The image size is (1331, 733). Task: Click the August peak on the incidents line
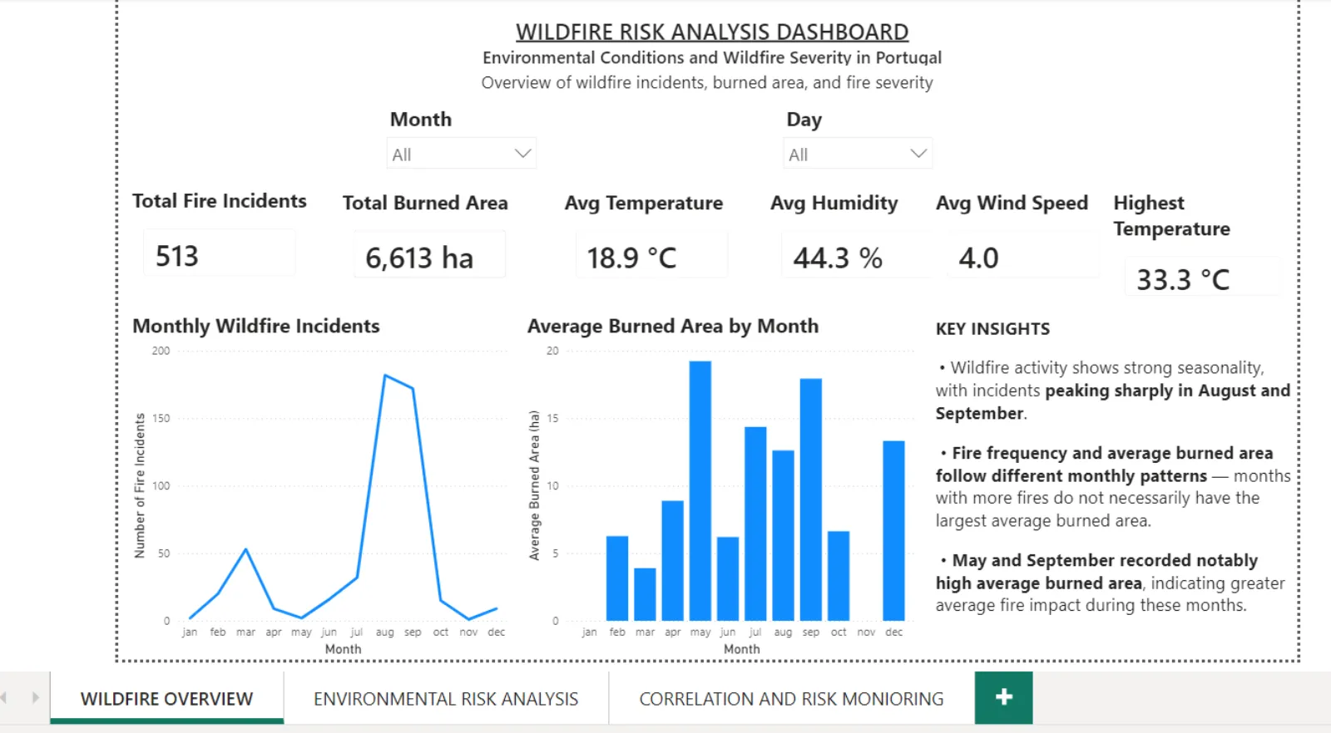(x=384, y=376)
